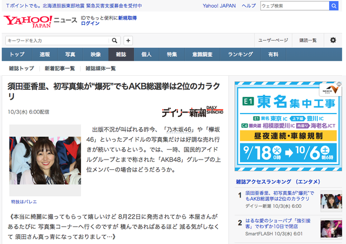Focus the ウェブ検索 input field
This screenshot has height=244, width=346.
(295, 6)
